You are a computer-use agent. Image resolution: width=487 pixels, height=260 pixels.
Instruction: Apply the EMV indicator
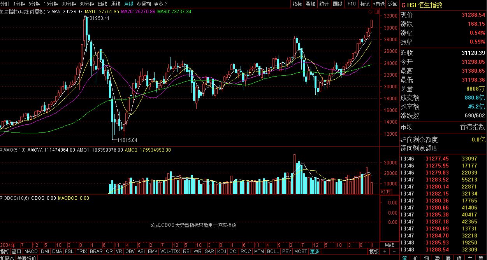coord(153,251)
